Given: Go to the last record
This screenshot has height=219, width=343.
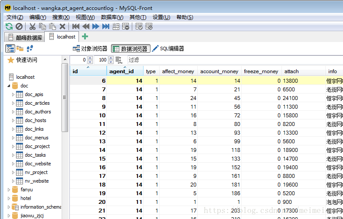Looking at the screenshot, I should (x=106, y=26).
